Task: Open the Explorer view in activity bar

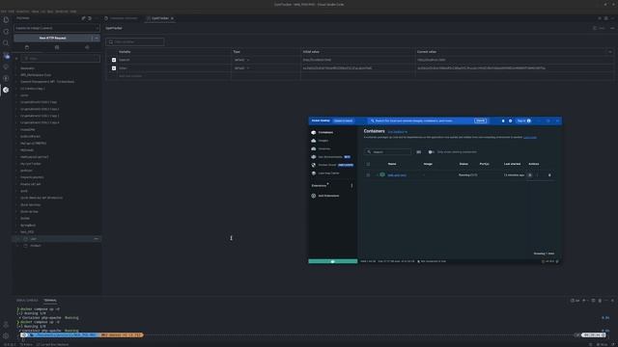Action: click(6, 20)
